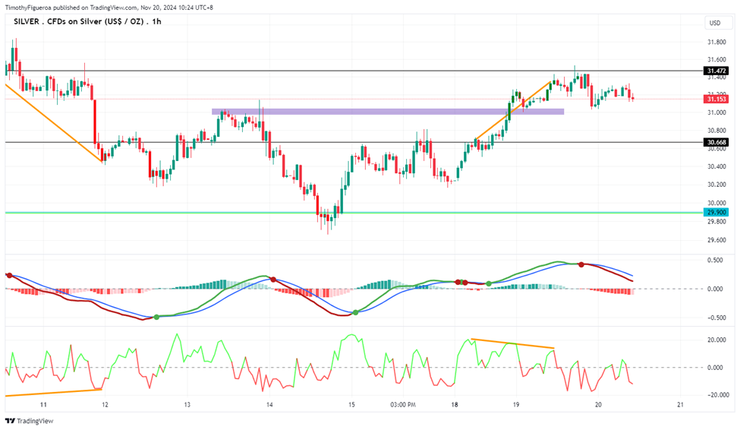Select the green horizontal line at 29.900
The width and height of the screenshot is (740, 430).
click(x=354, y=213)
